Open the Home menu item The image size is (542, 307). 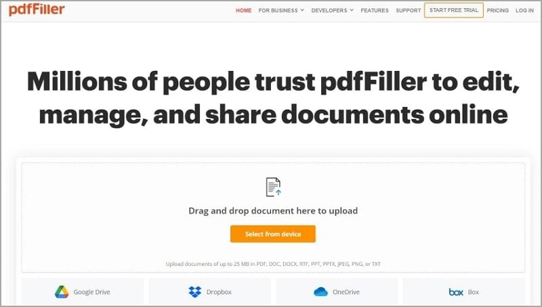(244, 10)
